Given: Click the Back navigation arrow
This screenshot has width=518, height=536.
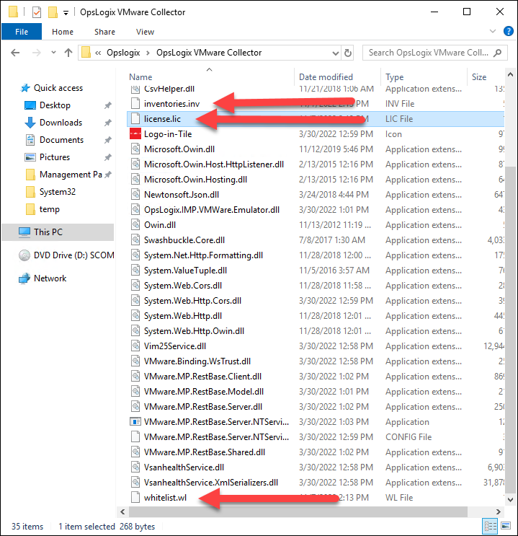Looking at the screenshot, I should 15,53.
